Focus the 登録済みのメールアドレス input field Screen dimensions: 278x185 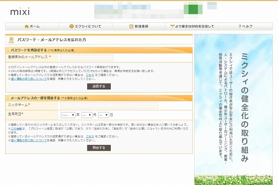(87, 58)
